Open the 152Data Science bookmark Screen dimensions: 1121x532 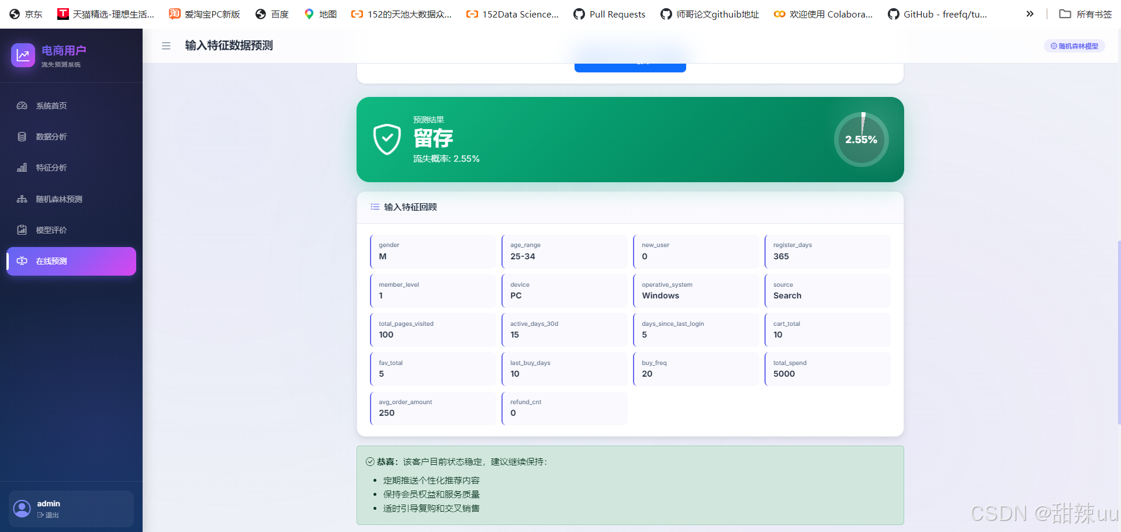pyautogui.click(x=512, y=14)
